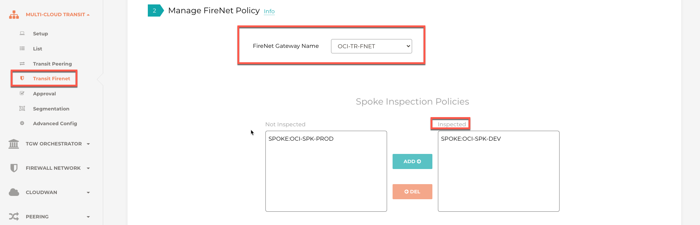Select the Firewall Network shield icon
The height and width of the screenshot is (225, 700).
click(x=14, y=168)
